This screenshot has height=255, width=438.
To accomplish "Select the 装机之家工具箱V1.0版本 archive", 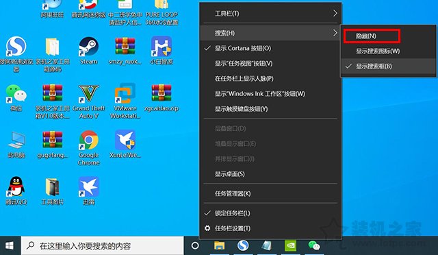I will pos(52,101).
